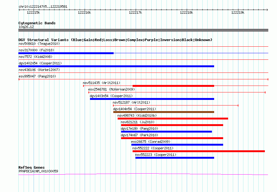The height and width of the screenshot is (192, 277).
Task: Select the nsv552222 long red bar
Action: coord(199,151)
